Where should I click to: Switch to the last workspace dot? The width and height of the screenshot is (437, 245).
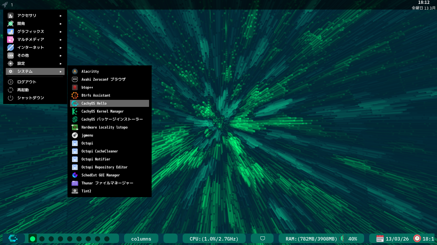pos(107,239)
